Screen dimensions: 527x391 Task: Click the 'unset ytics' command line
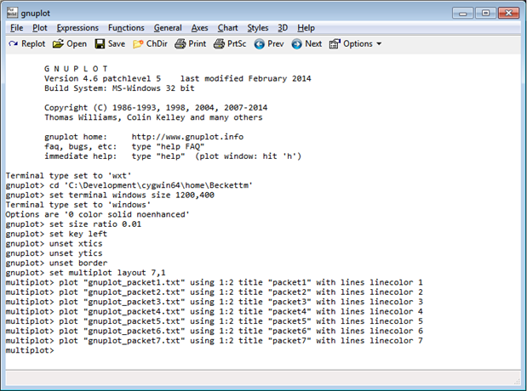[54, 253]
